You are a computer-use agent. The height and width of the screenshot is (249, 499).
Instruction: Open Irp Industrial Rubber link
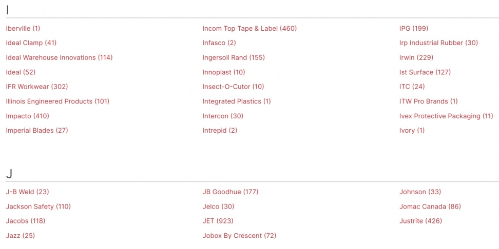(438, 43)
